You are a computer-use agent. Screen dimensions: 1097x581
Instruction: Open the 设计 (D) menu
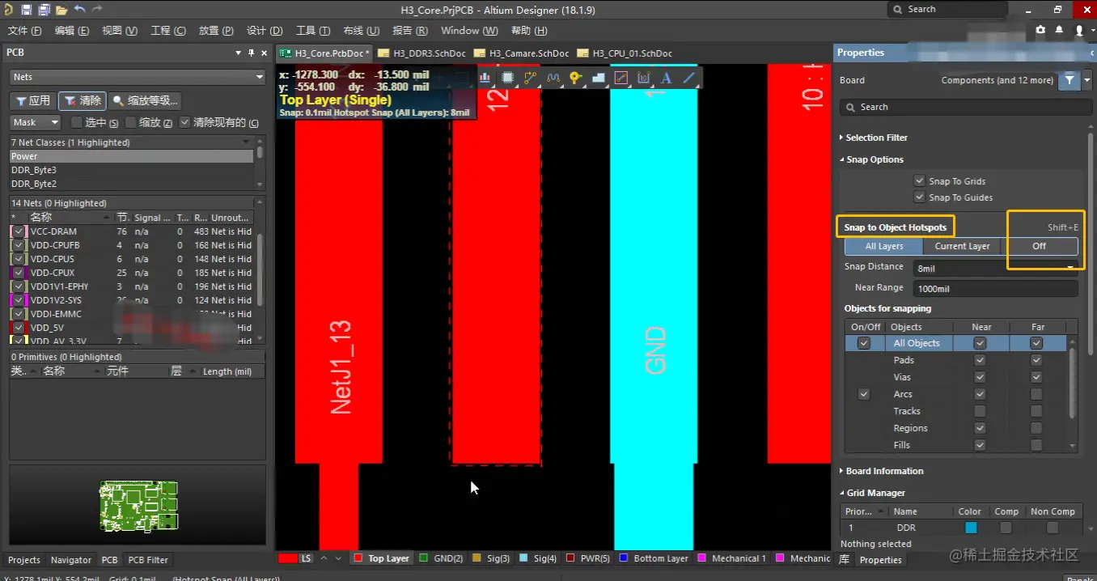coord(263,31)
